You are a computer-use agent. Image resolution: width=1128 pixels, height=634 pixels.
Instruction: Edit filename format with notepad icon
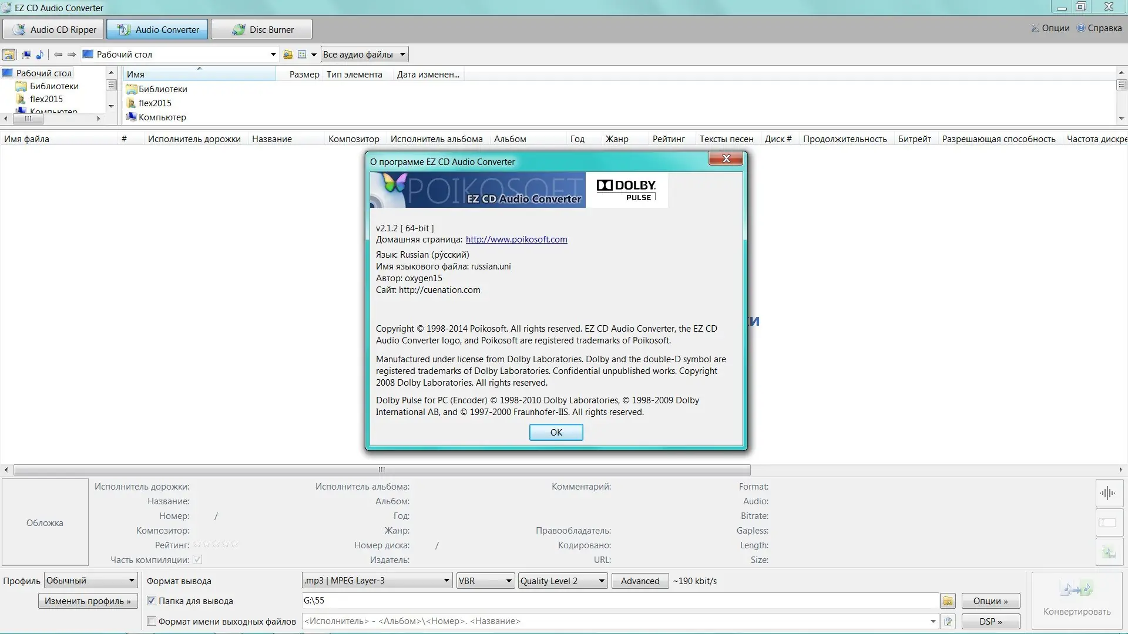[948, 621]
